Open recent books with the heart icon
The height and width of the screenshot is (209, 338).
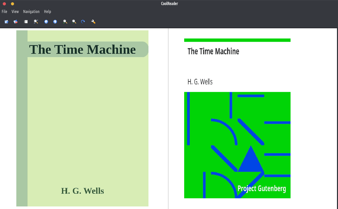(x=16, y=22)
